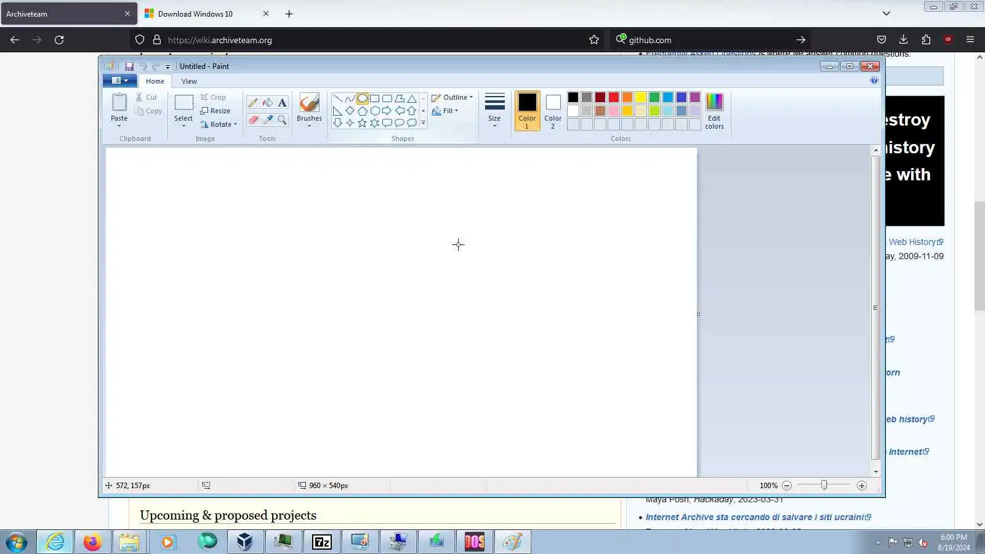Open Firefox downloads panel

pyautogui.click(x=904, y=40)
